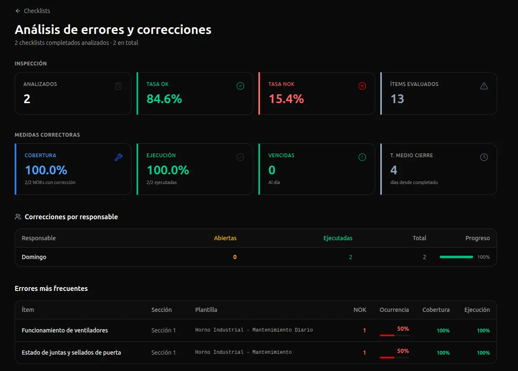Click the 13 ítems evaluados value

coord(397,99)
